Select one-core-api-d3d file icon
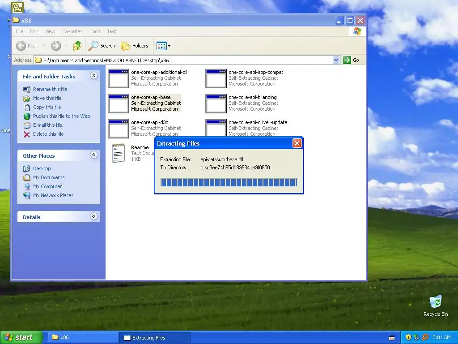458x344 pixels. [x=118, y=129]
